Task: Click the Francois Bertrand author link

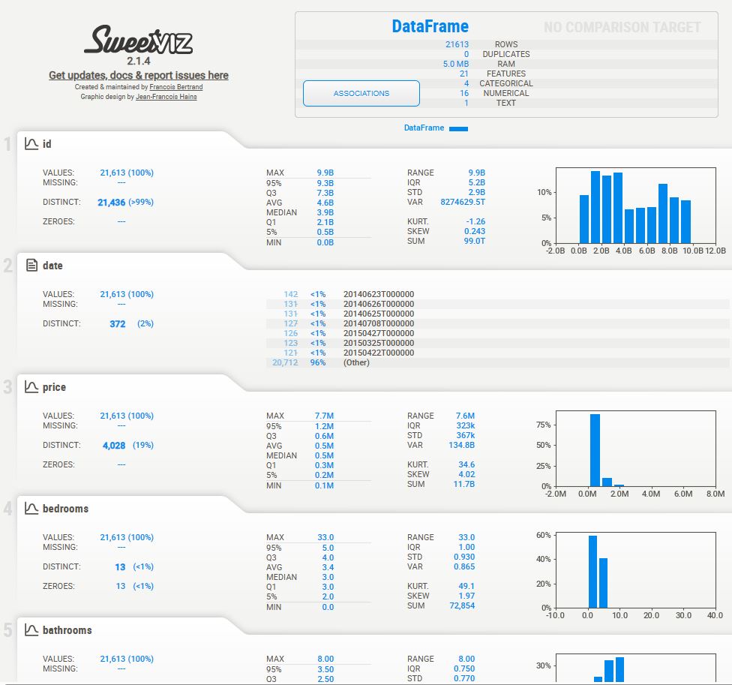Action: [176, 86]
